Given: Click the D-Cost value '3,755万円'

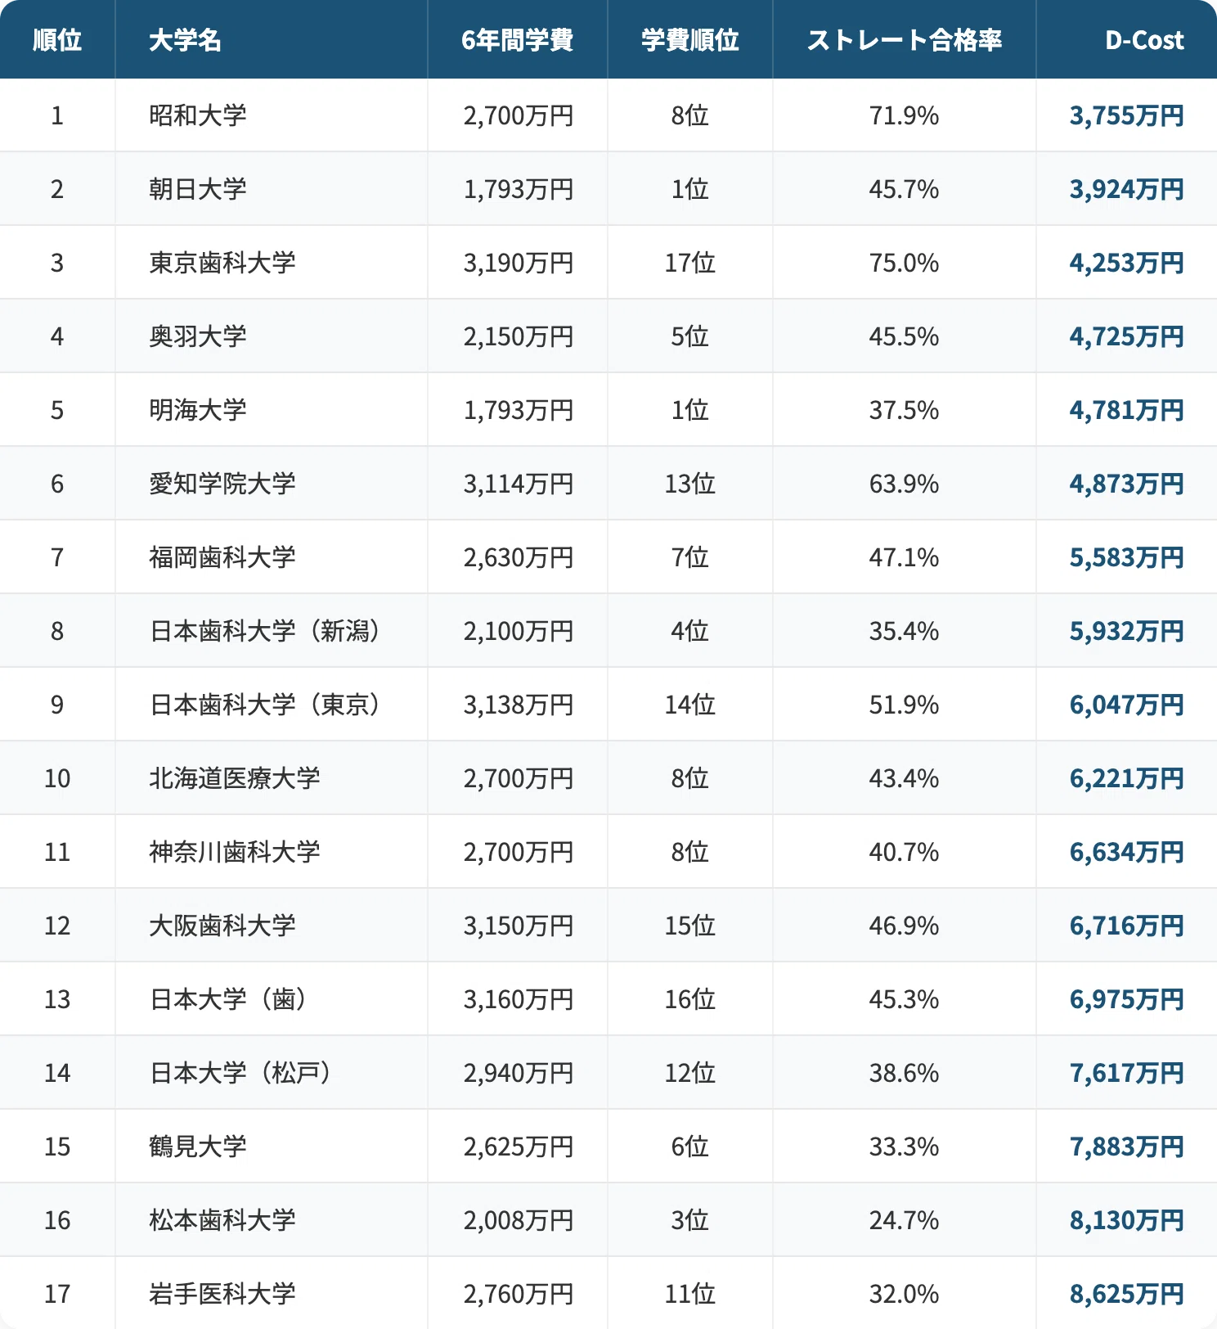Looking at the screenshot, I should coord(1127,115).
